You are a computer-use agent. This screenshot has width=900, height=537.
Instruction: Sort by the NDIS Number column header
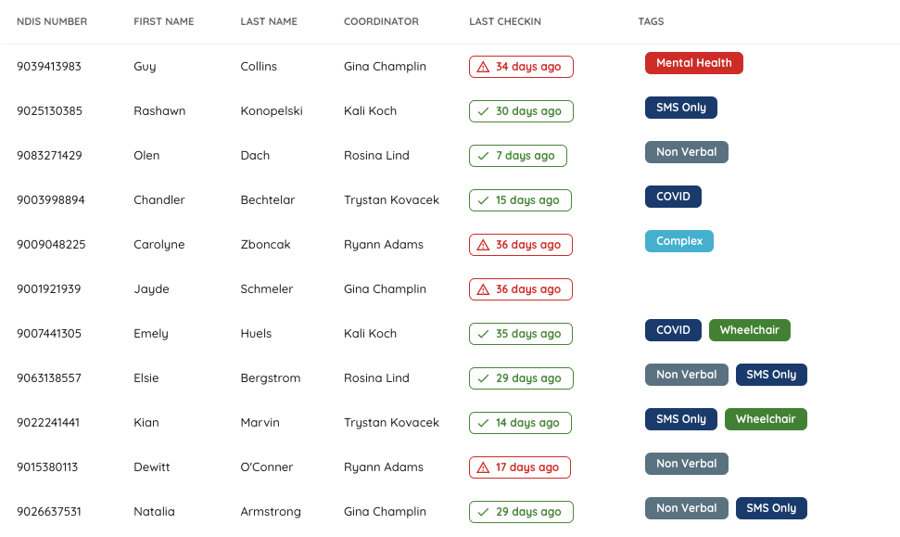pos(52,21)
